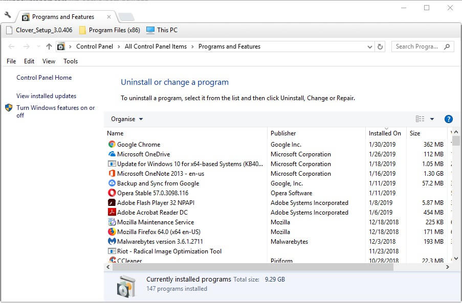Click the Mozilla Firefox 64.0 icon
Viewport: 462px width, 303px height.
point(112,231)
